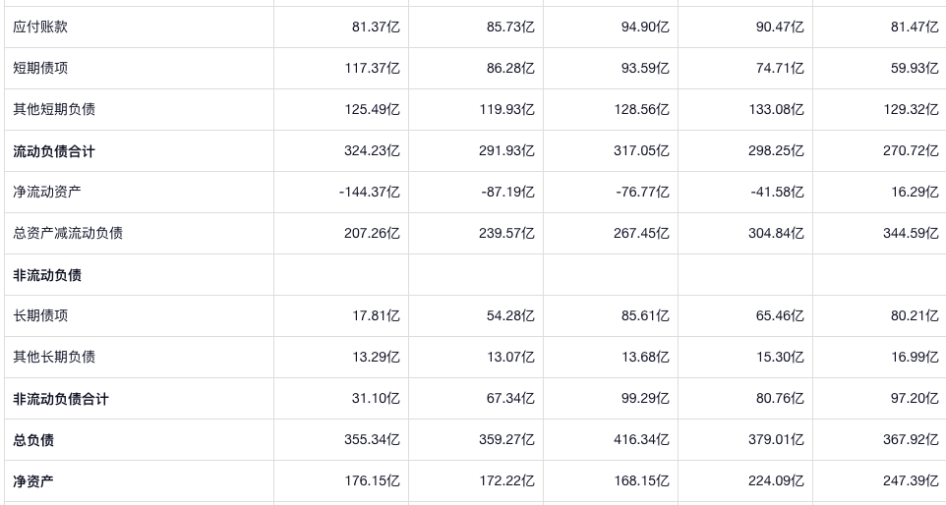Select the 总资产减流动负债 row label
Viewport: 946px width, 505px height.
tap(68, 234)
